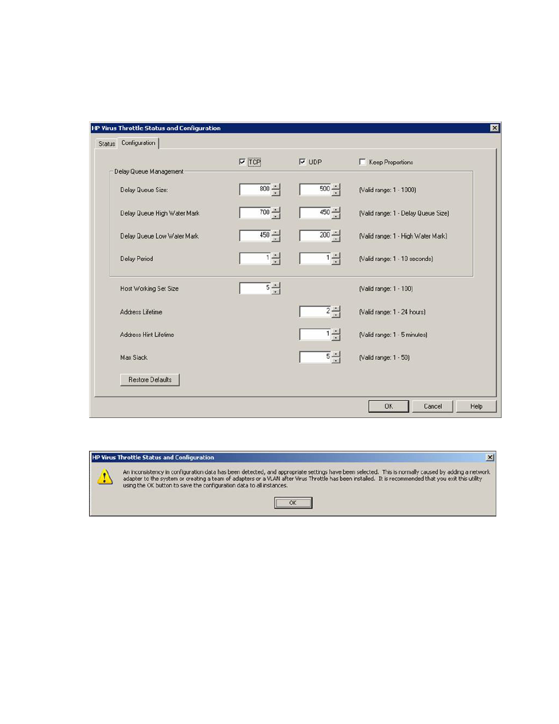Decrease Address Hint Lifetime with down arrow

tap(336, 338)
